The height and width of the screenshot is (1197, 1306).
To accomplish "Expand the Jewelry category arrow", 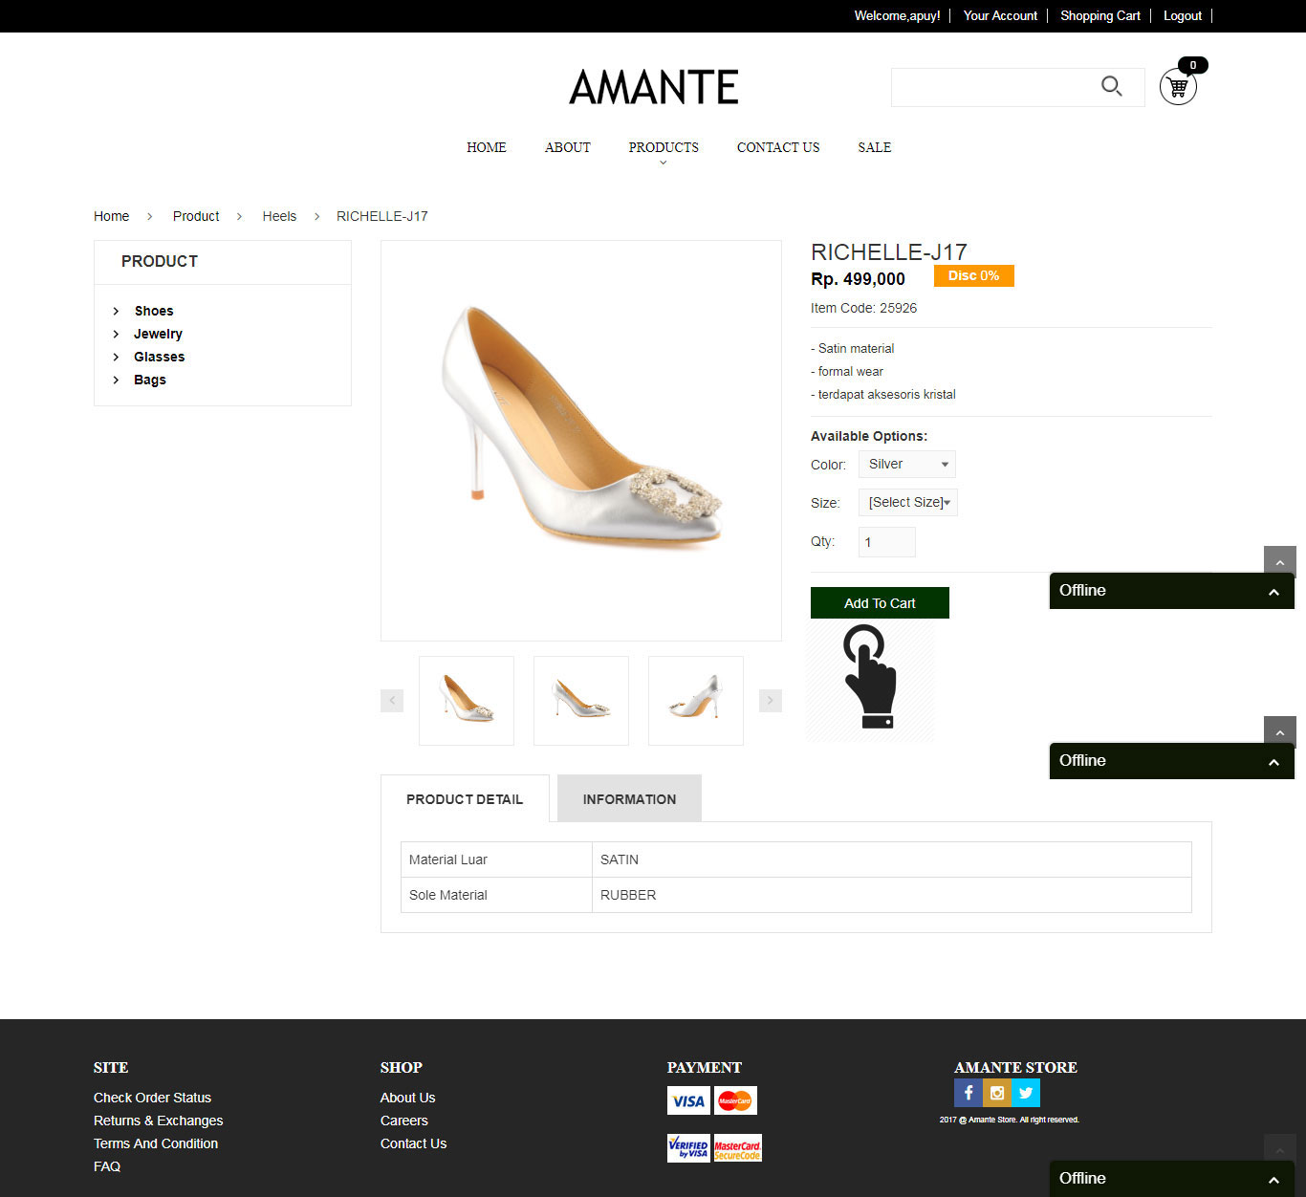I will [x=116, y=334].
